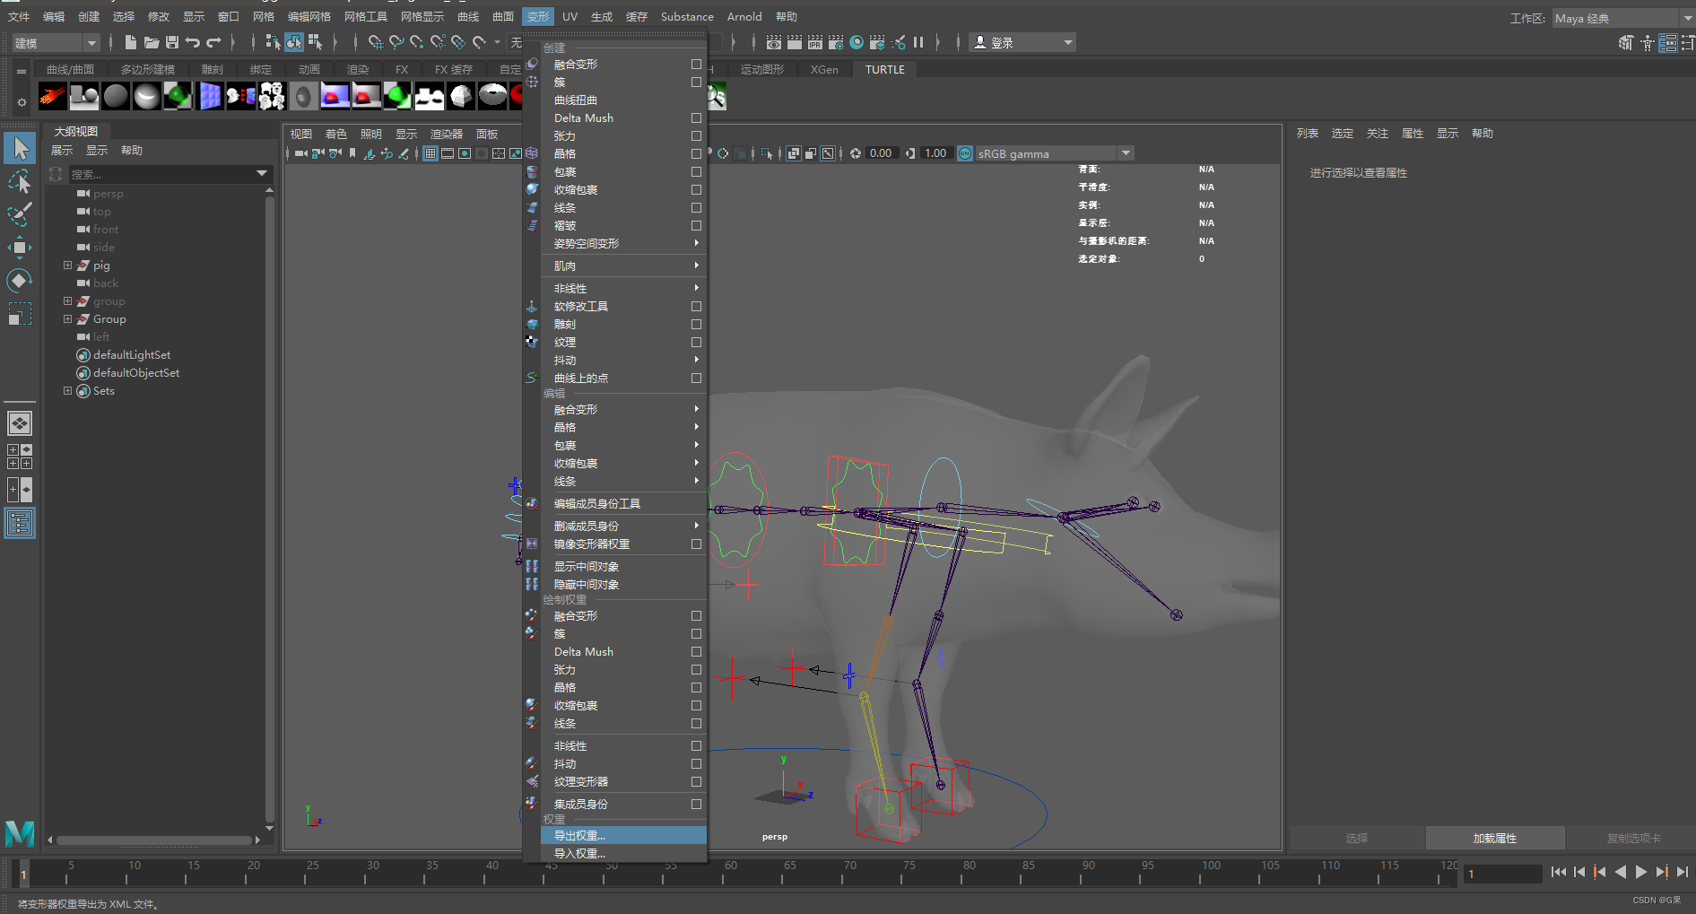Open the Arnold menu
The height and width of the screenshot is (914, 1696).
[x=744, y=16]
